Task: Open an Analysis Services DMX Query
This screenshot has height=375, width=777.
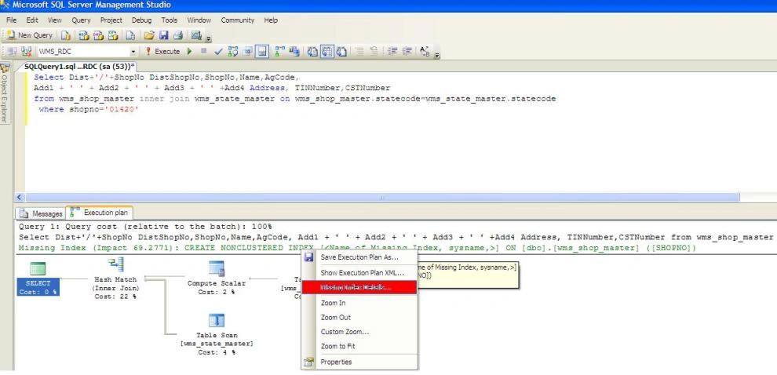Action: 98,35
